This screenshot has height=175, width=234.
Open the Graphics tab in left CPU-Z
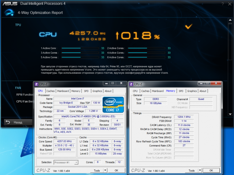[x=97, y=91]
